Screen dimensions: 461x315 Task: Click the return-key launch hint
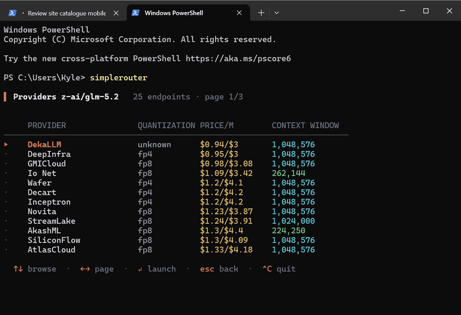pos(157,269)
